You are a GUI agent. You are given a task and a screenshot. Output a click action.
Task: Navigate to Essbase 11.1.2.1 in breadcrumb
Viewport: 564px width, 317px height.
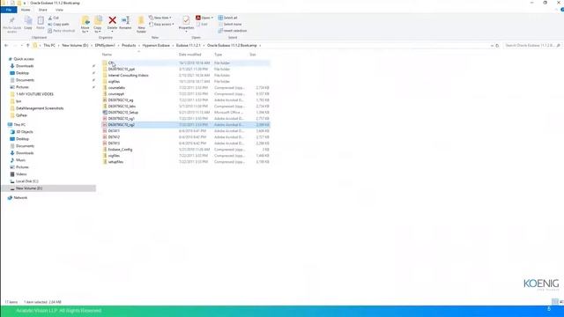pyautogui.click(x=189, y=46)
